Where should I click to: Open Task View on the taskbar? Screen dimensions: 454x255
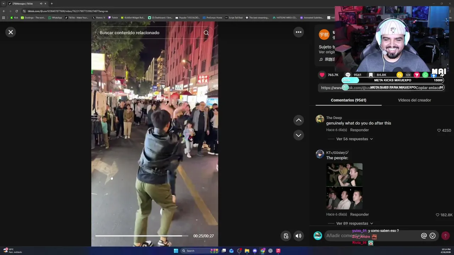click(224, 251)
